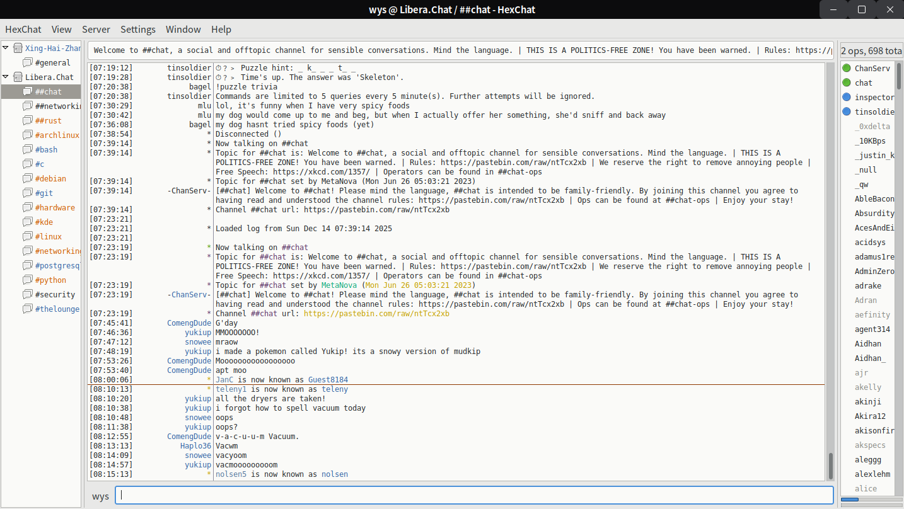Collapse the Xing-Hai-Zhan network tree
Viewport: 904px width, 509px height.
6,48
